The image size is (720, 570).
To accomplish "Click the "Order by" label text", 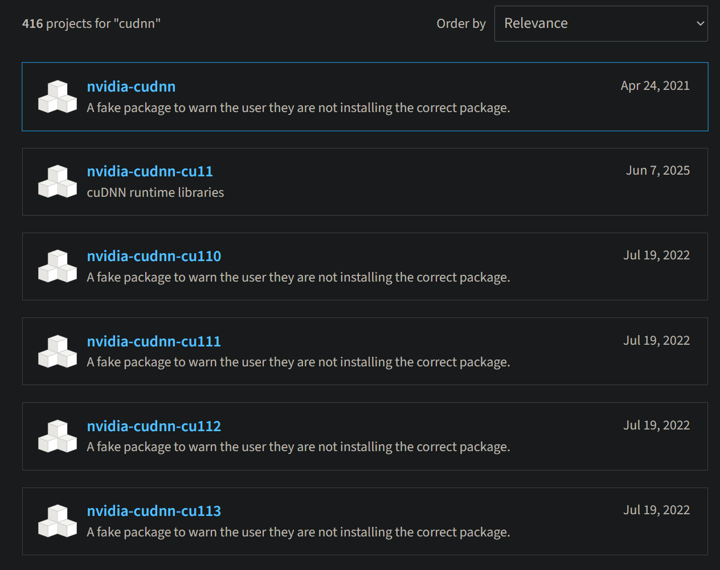I will coord(461,24).
